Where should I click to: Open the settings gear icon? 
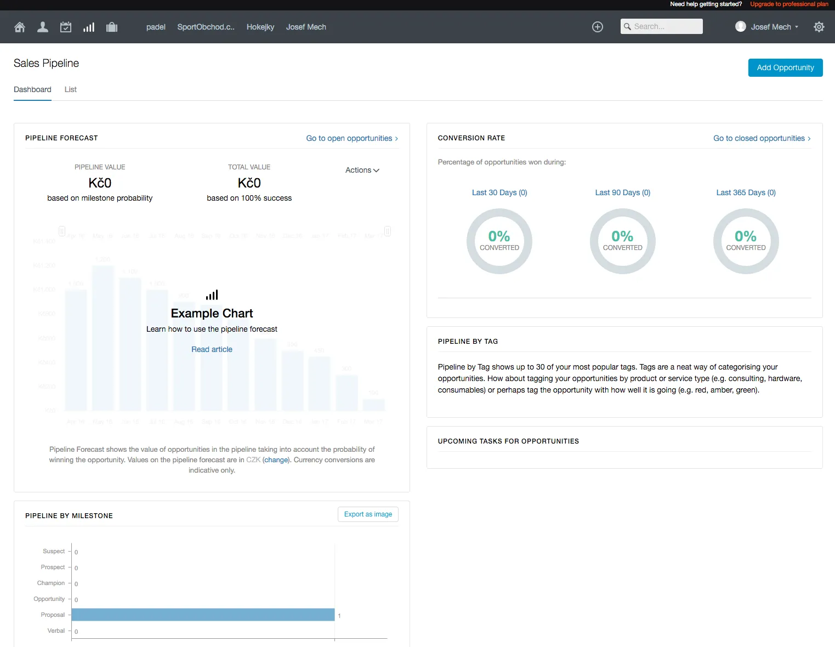click(x=819, y=27)
